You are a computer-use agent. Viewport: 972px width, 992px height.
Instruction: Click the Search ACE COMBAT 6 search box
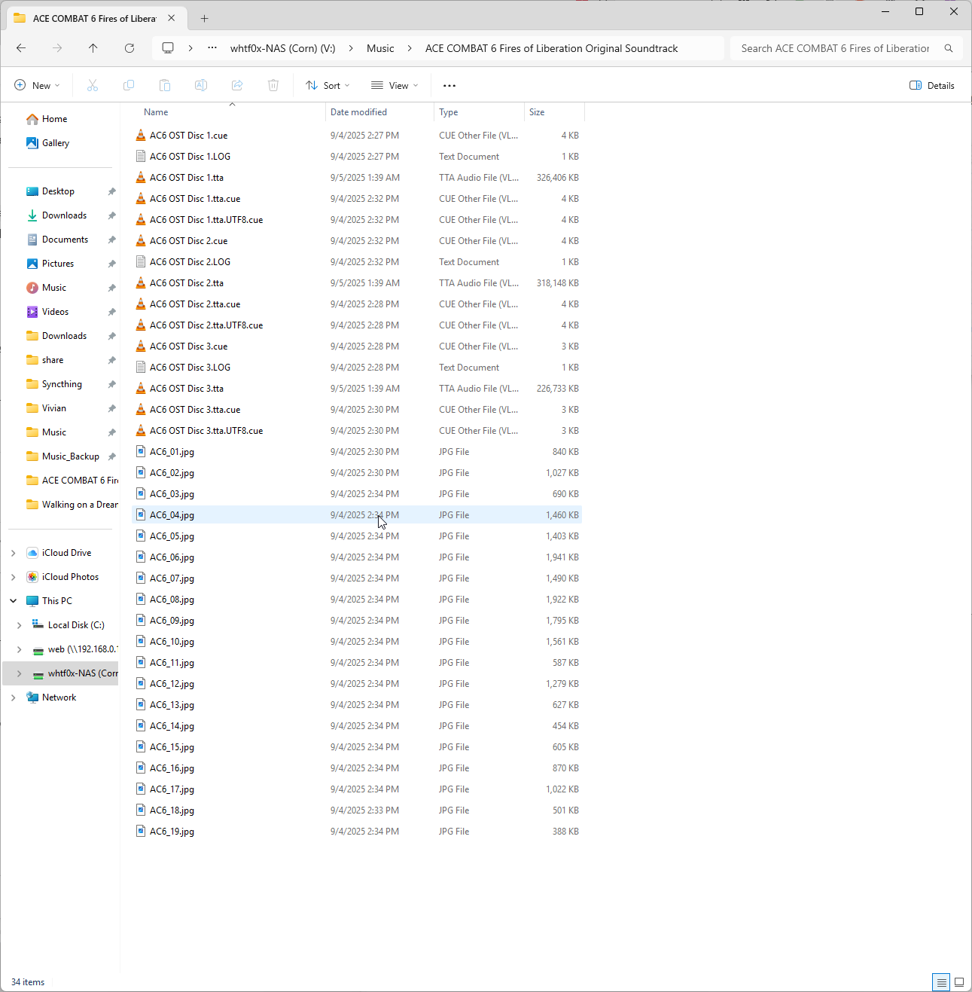836,48
